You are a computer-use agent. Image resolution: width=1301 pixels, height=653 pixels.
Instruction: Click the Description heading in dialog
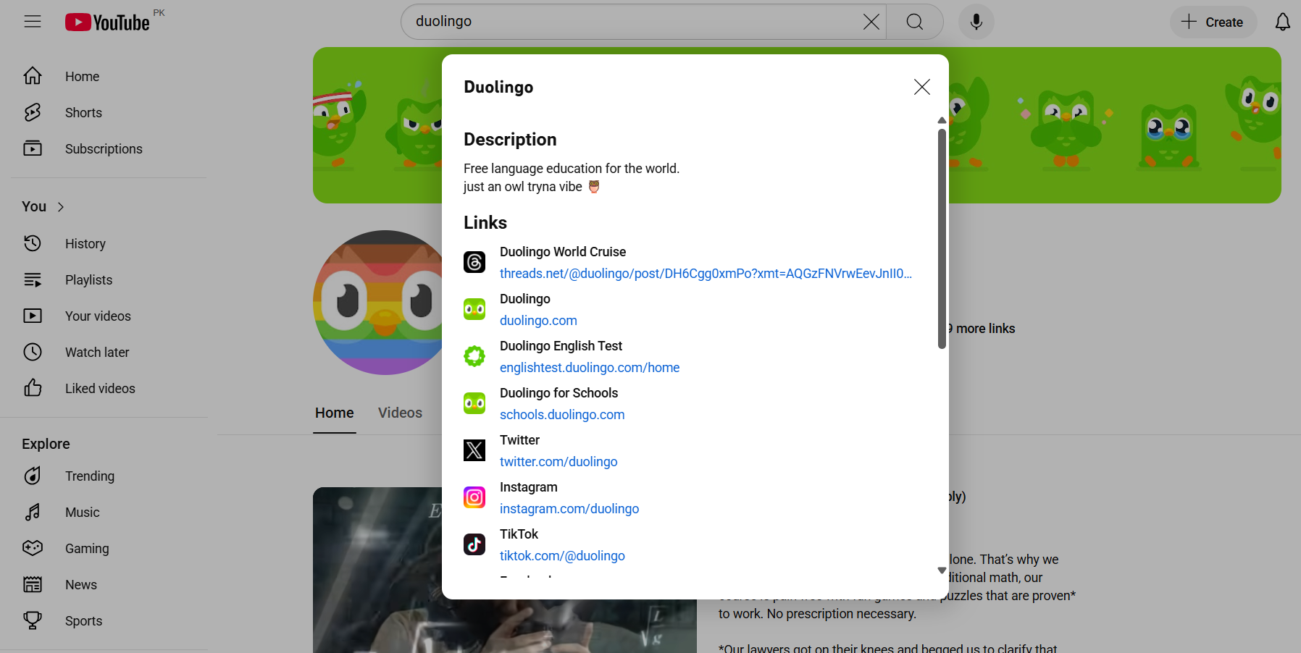tap(510, 140)
